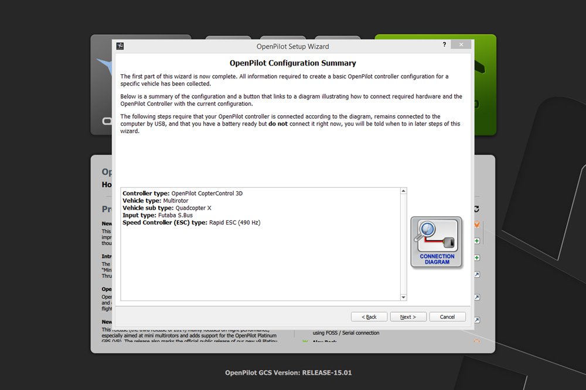Click the summary box scroll-up arrow
This screenshot has height=390, width=586.
(x=403, y=191)
